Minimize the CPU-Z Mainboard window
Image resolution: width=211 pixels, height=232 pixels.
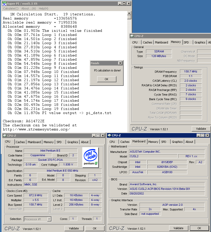(199, 135)
